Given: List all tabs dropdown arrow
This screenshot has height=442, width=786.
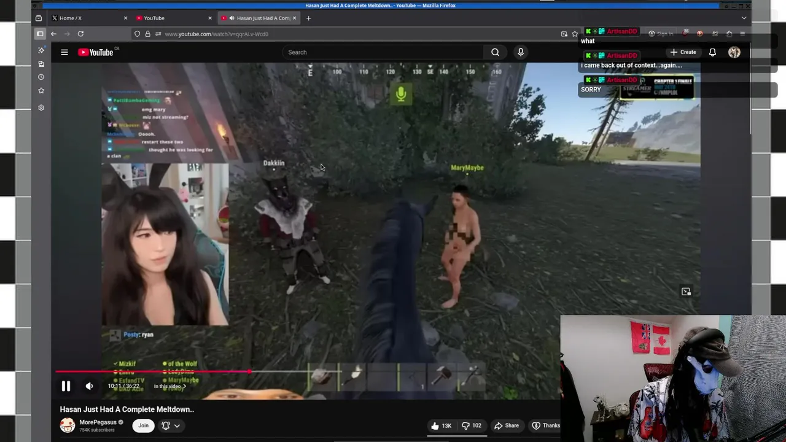Looking at the screenshot, I should coord(744,18).
